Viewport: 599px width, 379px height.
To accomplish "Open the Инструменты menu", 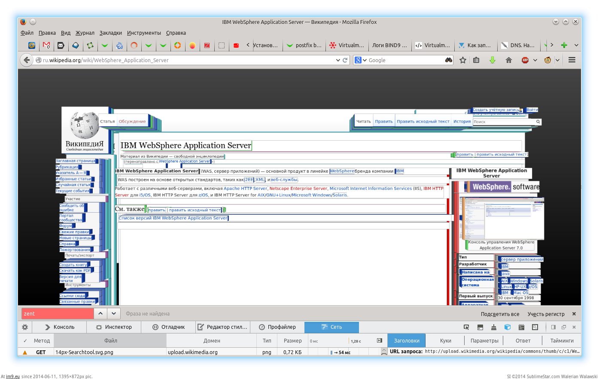I will [144, 33].
